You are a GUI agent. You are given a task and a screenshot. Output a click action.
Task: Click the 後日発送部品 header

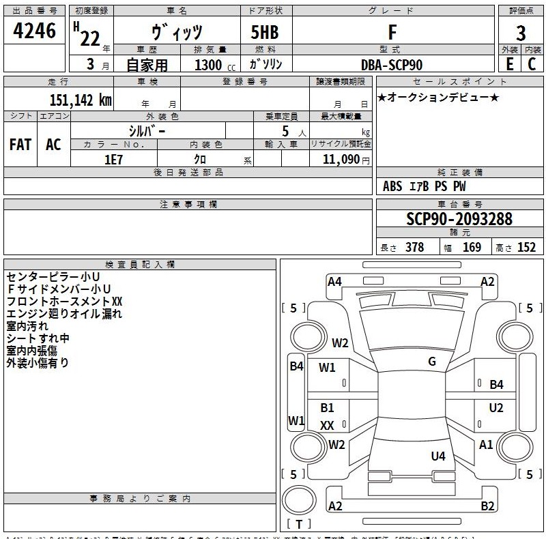pyautogui.click(x=188, y=173)
